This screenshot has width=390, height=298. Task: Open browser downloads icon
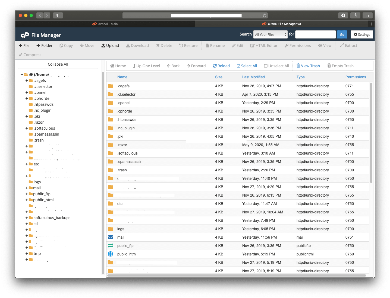[x=343, y=15]
